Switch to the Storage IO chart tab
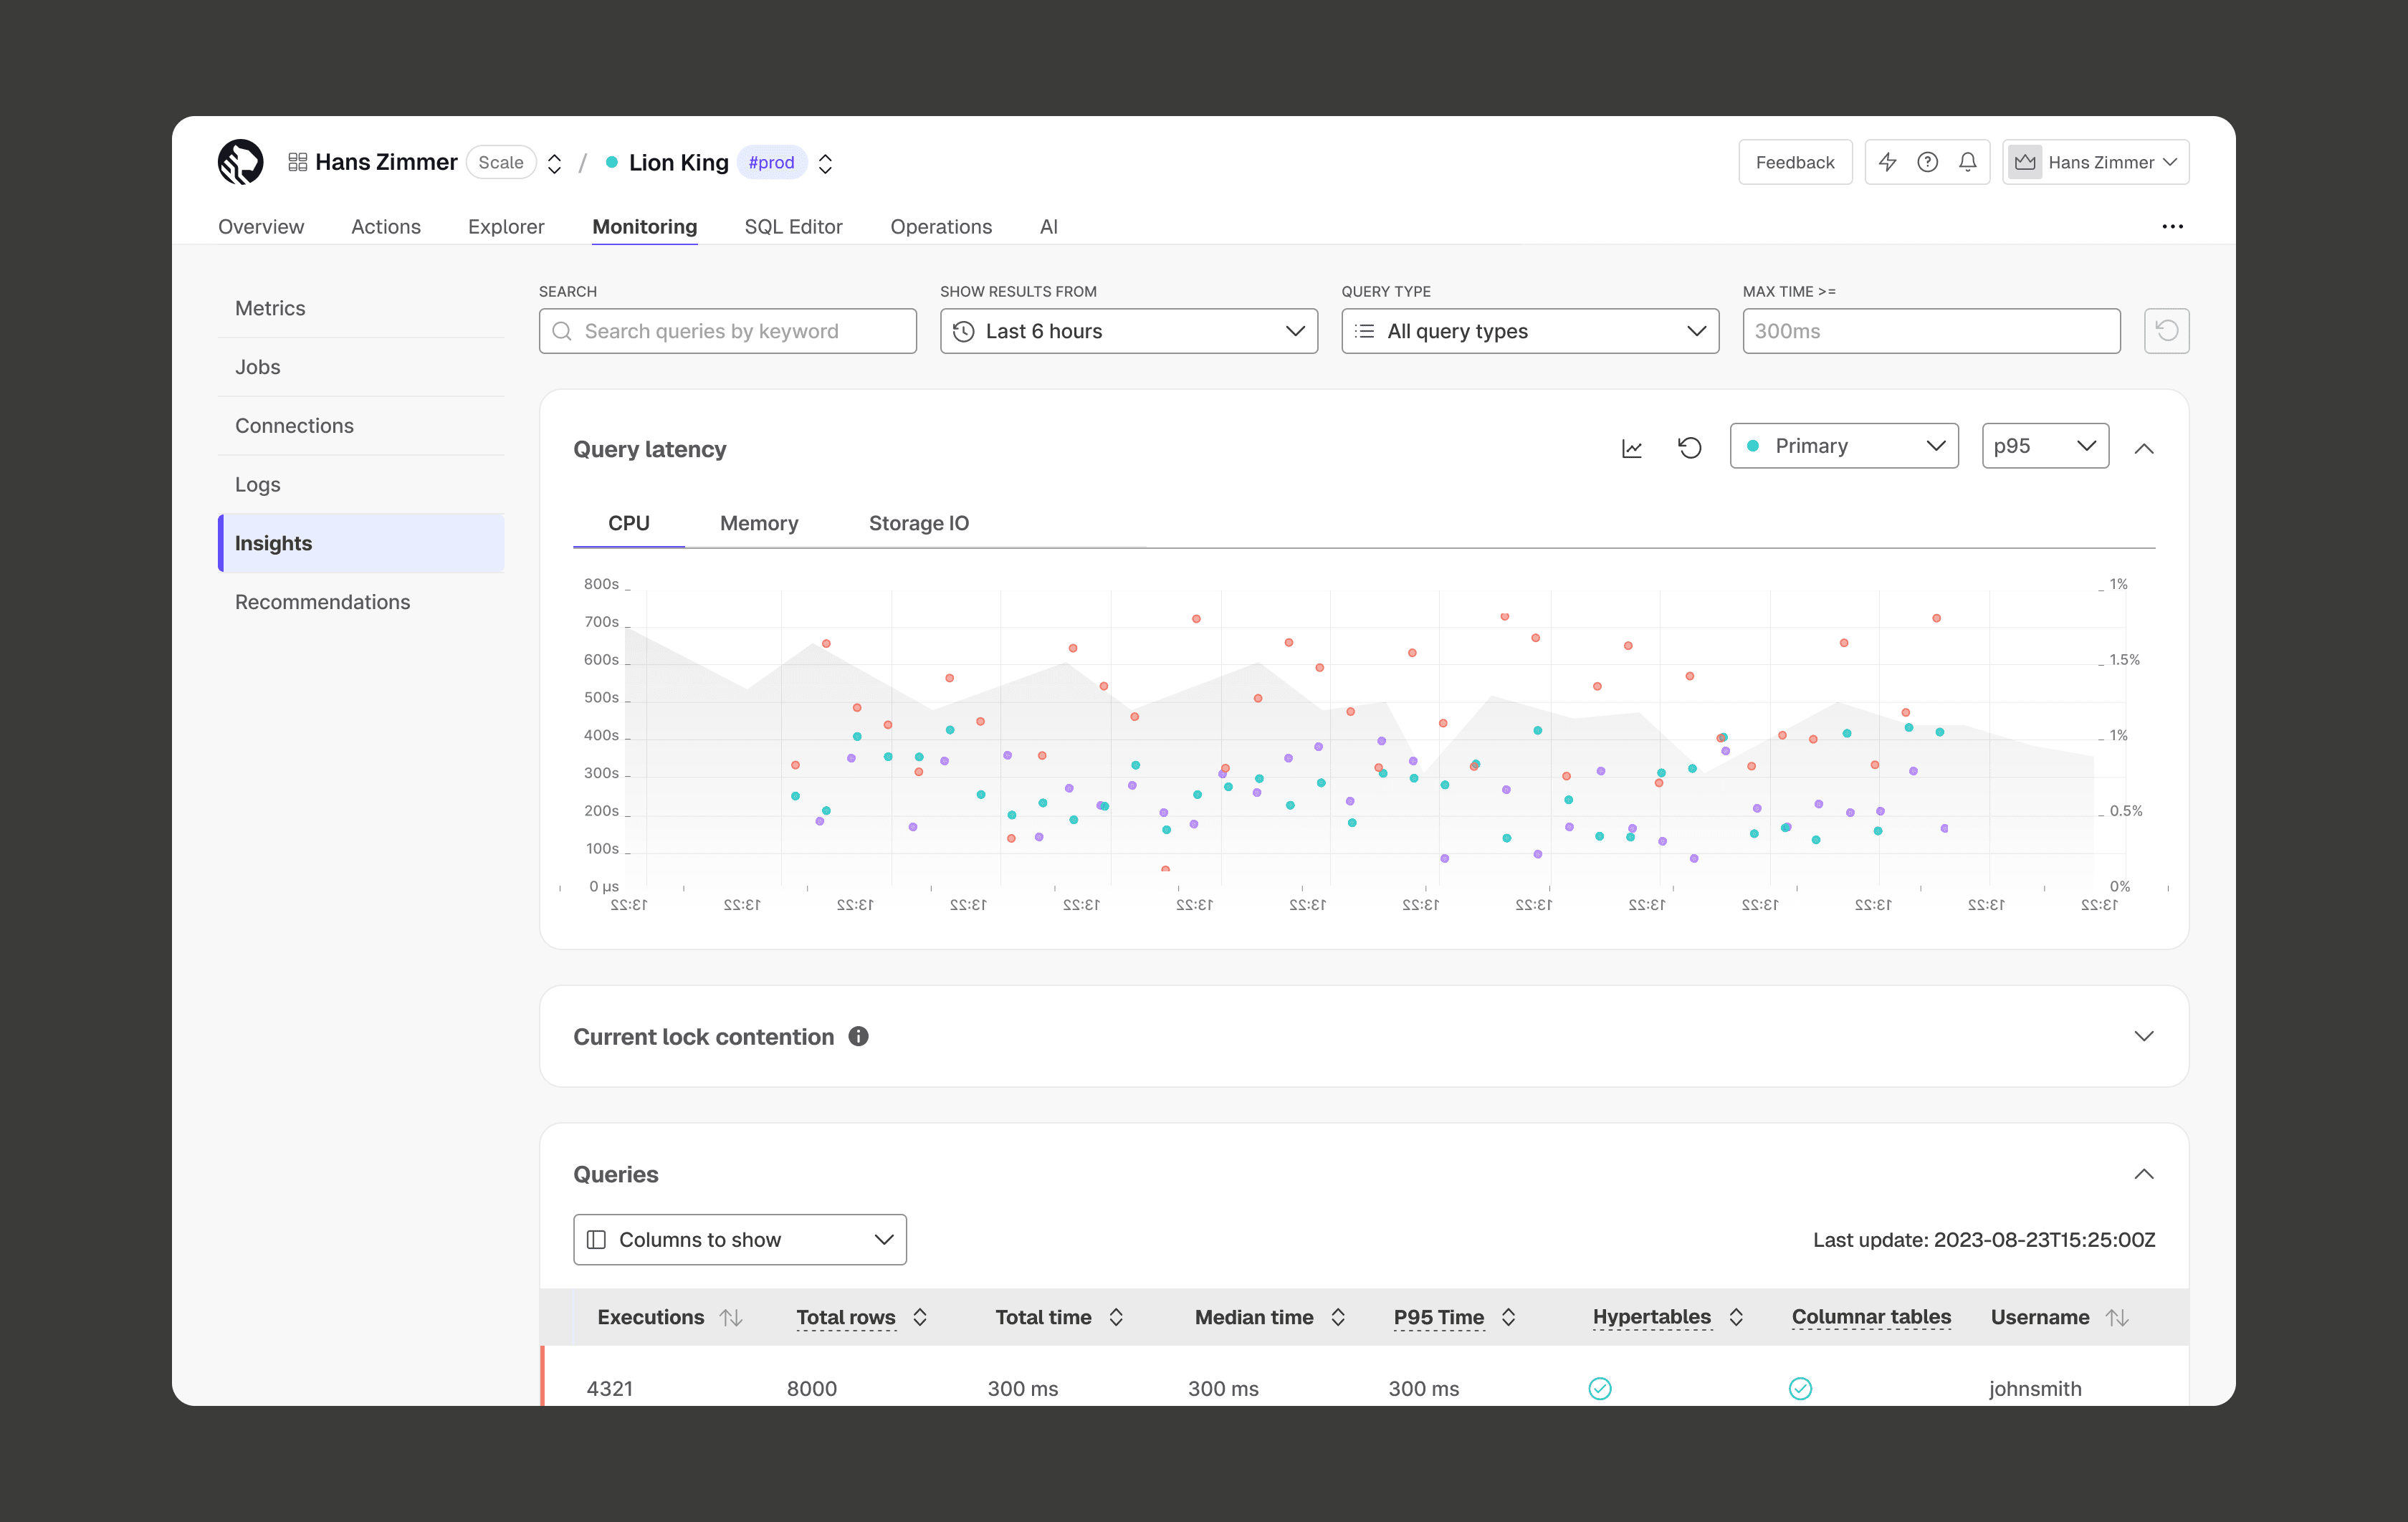This screenshot has width=2408, height=1522. point(919,523)
